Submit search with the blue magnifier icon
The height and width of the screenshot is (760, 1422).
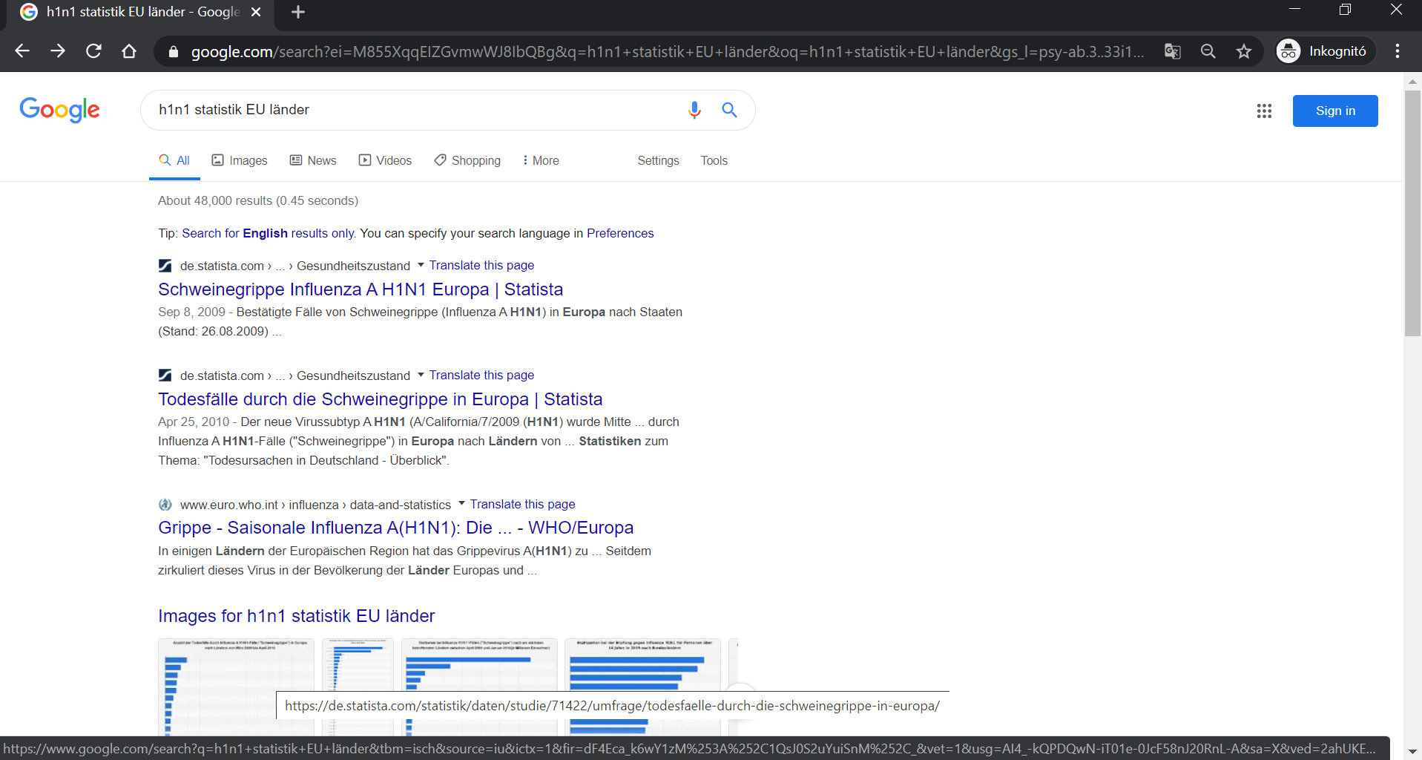click(x=730, y=110)
